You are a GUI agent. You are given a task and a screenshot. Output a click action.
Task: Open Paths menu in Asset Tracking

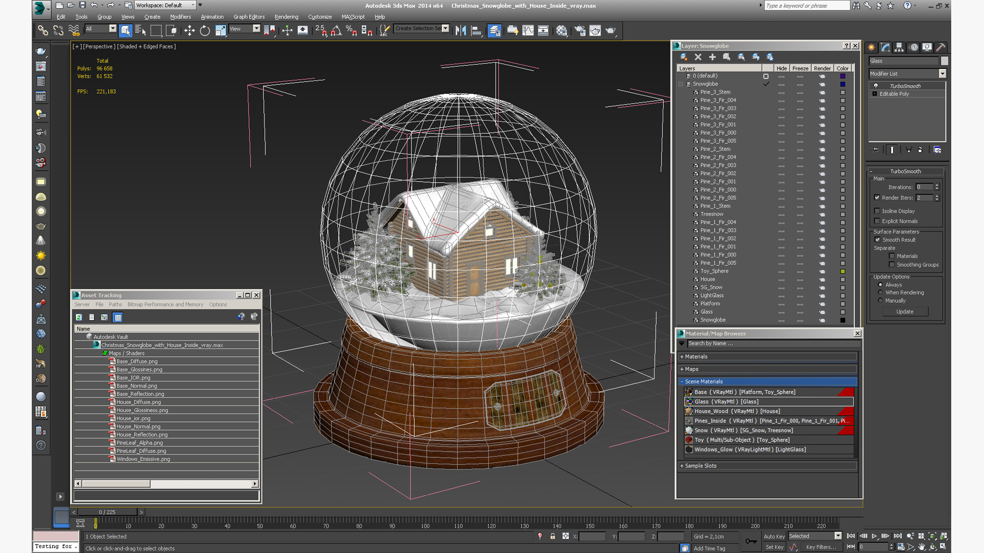115,304
